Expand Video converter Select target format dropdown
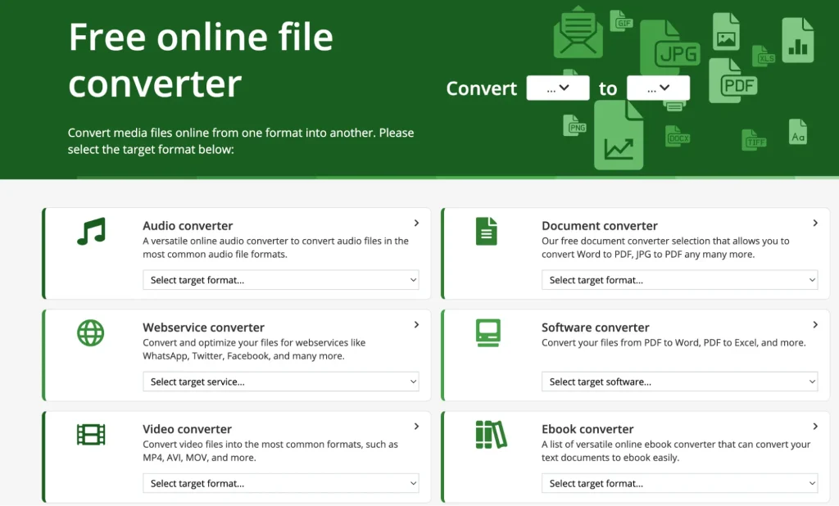Screen dimensions: 839x506 pos(280,483)
